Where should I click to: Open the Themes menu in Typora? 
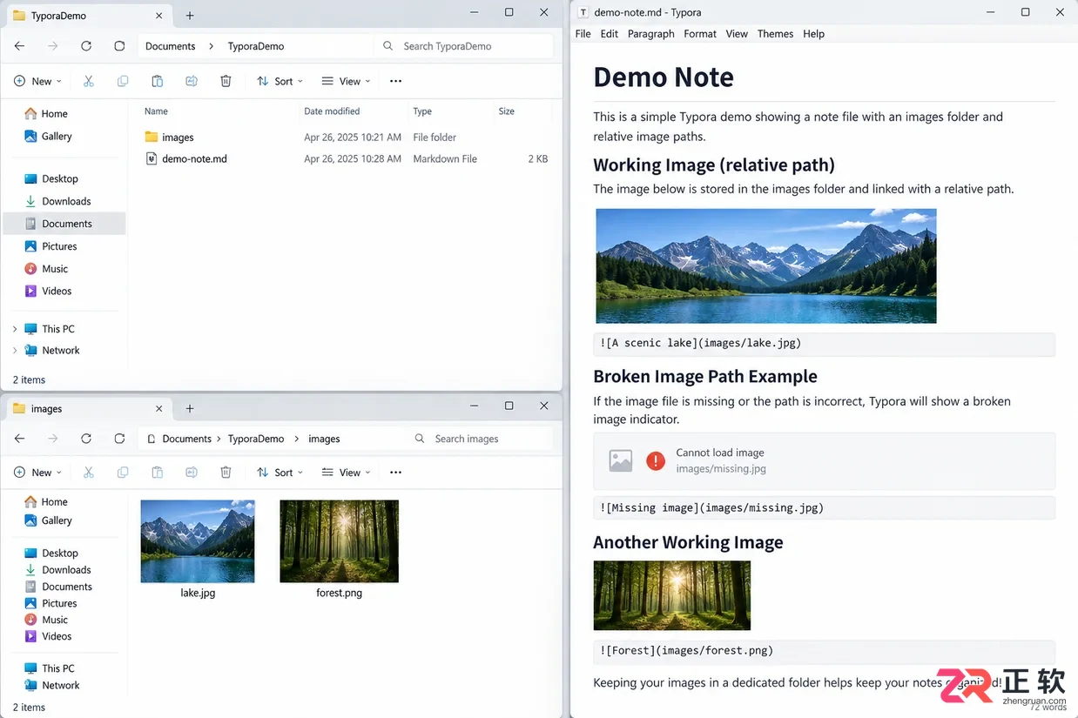point(775,34)
